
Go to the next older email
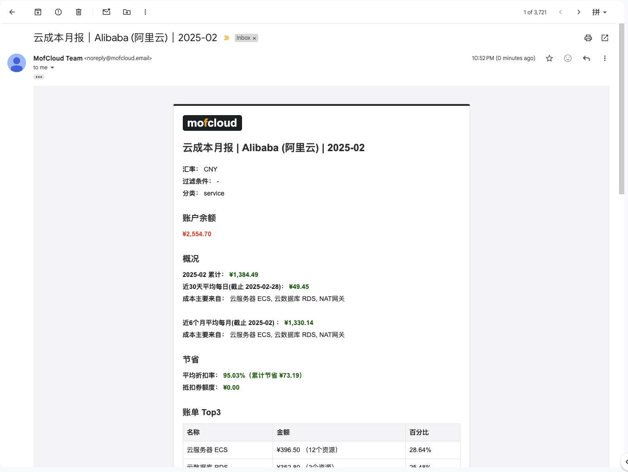point(579,12)
